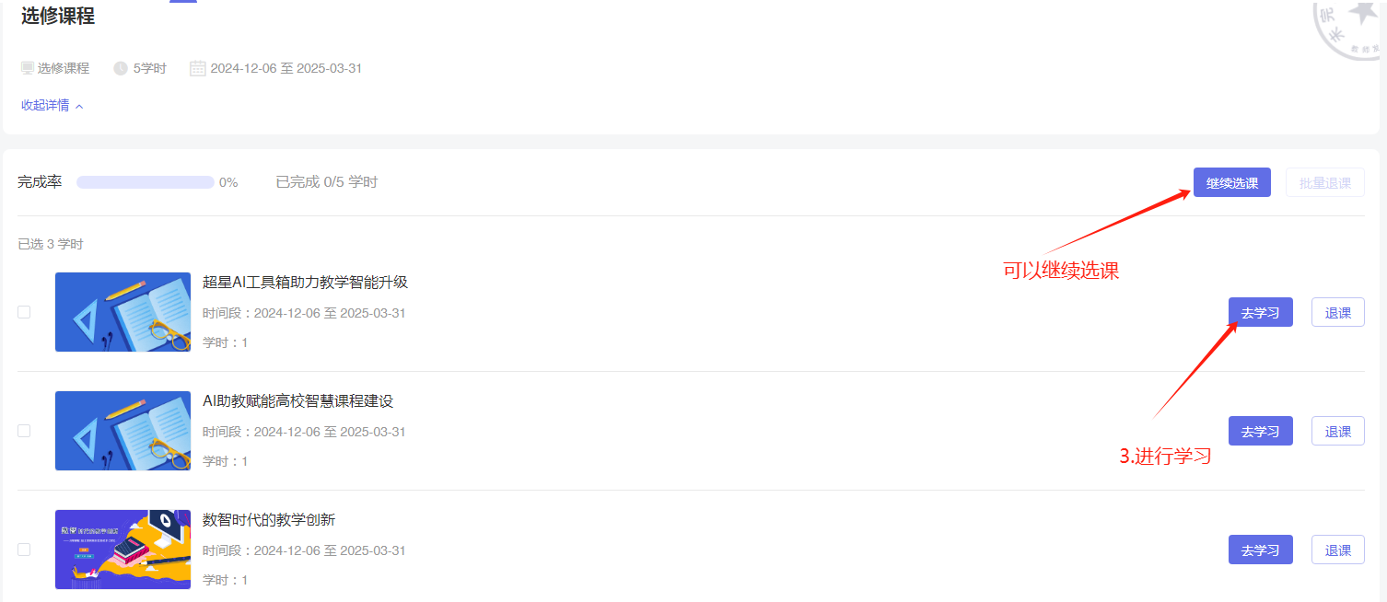Drop the 超星AI工具箱助力教学智能升级 course via 退课
1387x602 pixels.
tap(1337, 312)
